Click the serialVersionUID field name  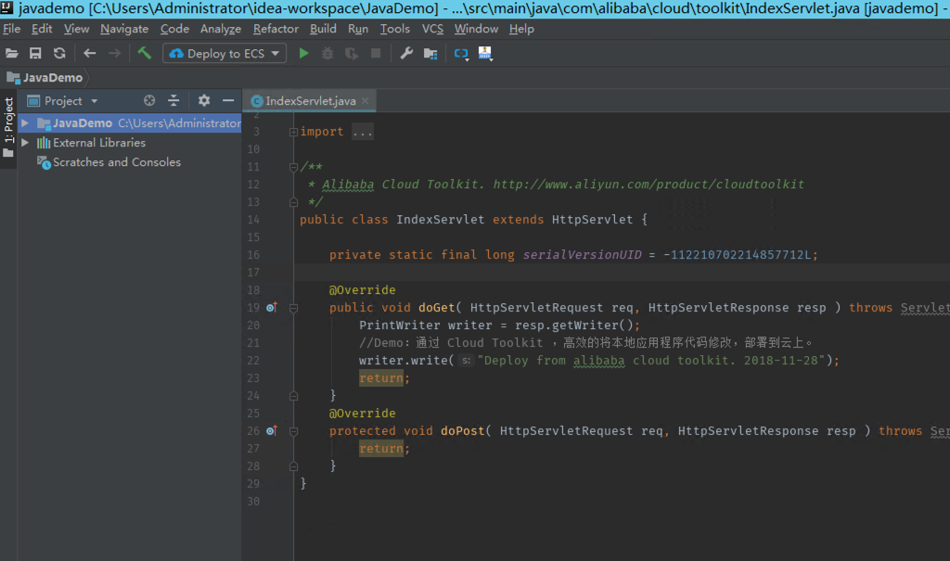[x=582, y=254]
